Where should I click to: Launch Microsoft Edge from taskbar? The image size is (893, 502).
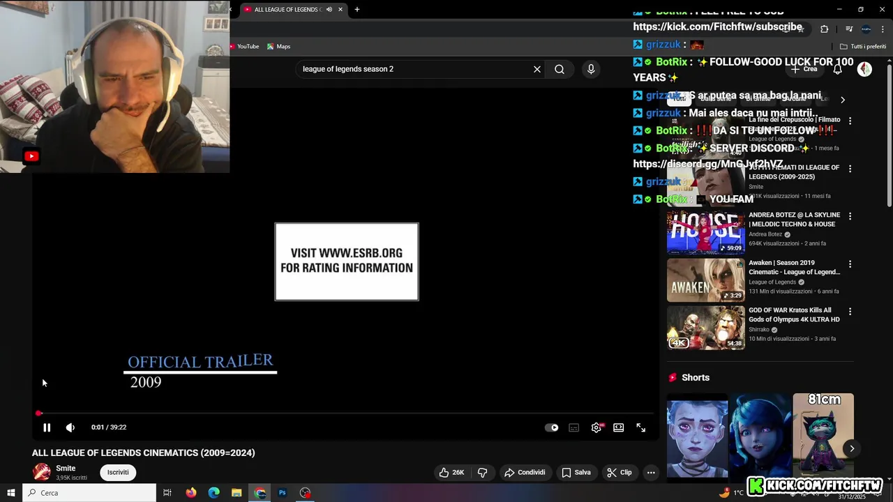[214, 493]
